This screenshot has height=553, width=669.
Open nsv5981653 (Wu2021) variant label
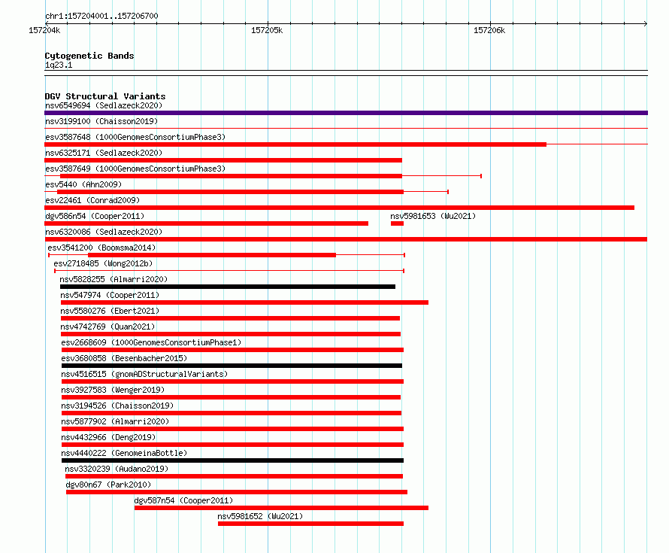point(433,216)
